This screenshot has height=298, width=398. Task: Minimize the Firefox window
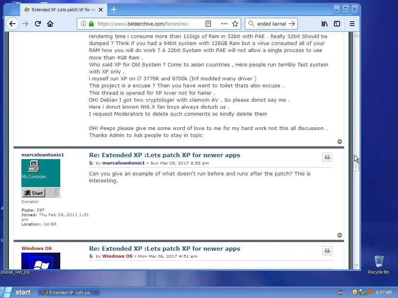pyautogui.click(x=337, y=9)
